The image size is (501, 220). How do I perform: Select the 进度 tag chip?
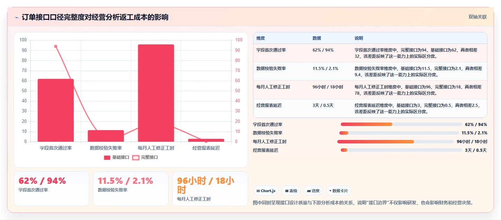click(313, 191)
